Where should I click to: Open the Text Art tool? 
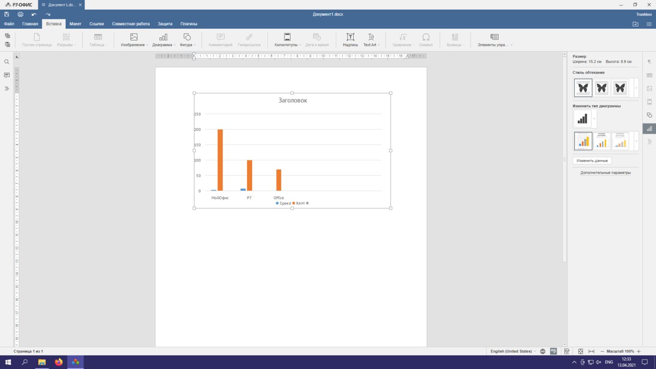pos(371,39)
